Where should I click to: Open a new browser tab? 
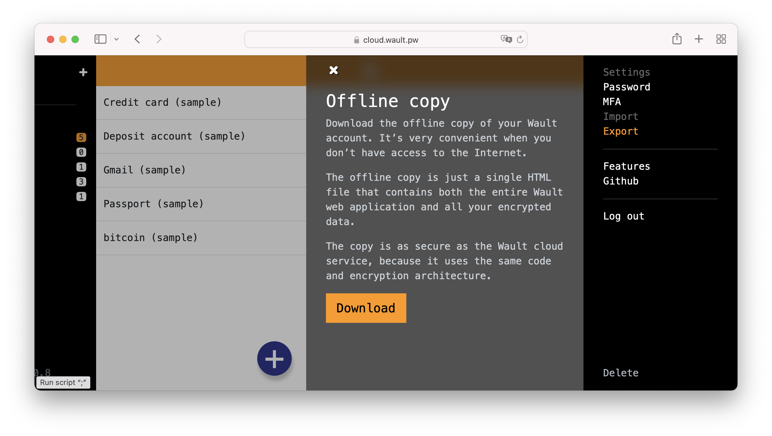[699, 39]
